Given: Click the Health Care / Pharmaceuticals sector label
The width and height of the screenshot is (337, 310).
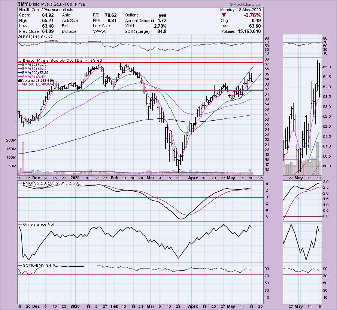Looking at the screenshot, I should [x=46, y=10].
